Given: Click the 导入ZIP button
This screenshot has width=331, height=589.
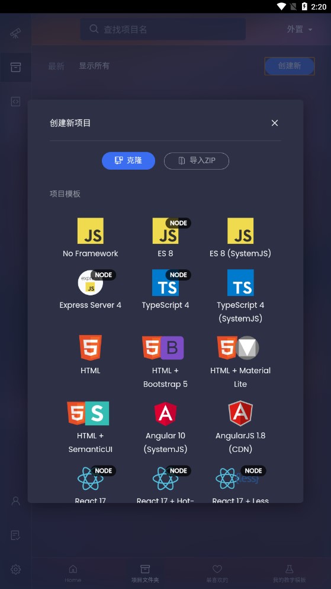Looking at the screenshot, I should pos(197,161).
